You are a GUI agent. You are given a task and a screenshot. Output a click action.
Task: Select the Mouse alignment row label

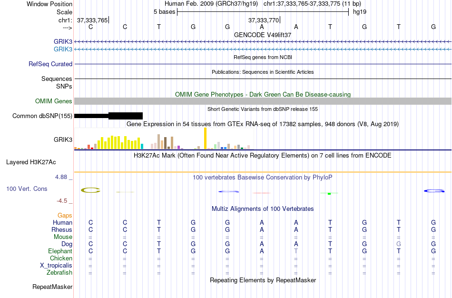tap(63, 237)
